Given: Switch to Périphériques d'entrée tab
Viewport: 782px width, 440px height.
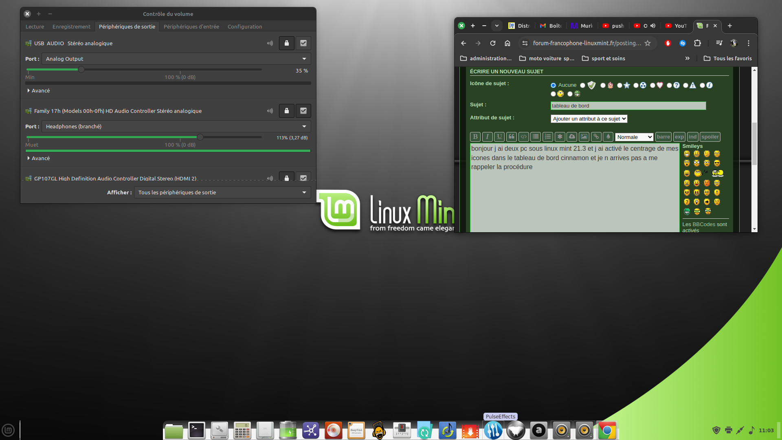Looking at the screenshot, I should [x=191, y=26].
